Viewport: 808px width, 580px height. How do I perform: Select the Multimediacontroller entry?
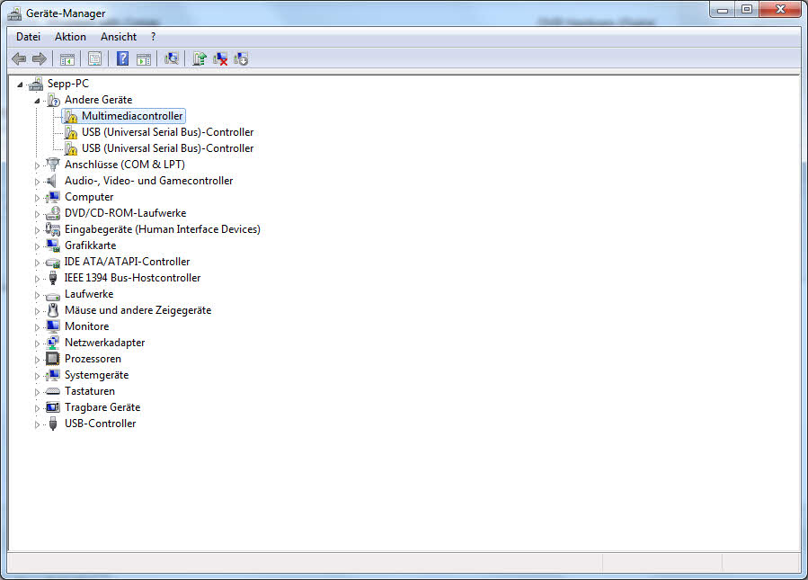(x=132, y=116)
